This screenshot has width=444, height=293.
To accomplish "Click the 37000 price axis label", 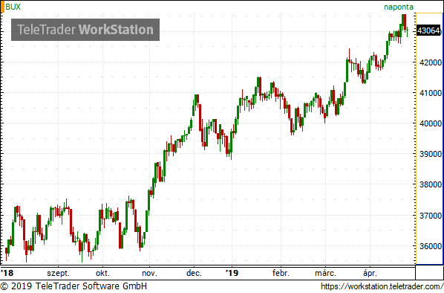I will point(430,216).
